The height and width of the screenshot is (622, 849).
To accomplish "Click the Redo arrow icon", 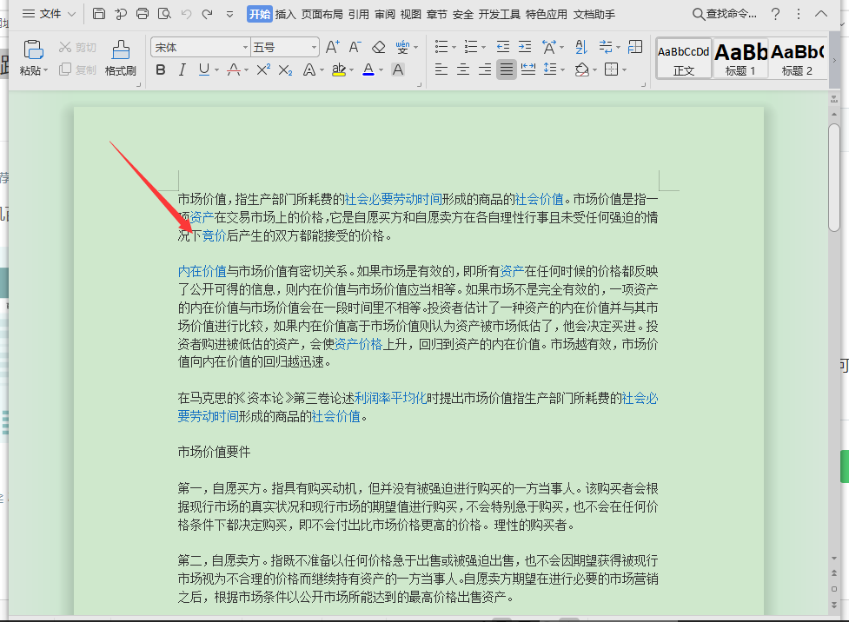I will coord(207,14).
